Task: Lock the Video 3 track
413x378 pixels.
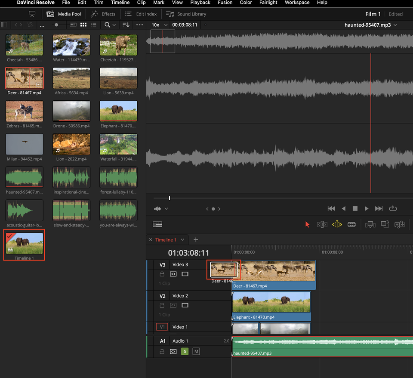Action: tap(162, 274)
